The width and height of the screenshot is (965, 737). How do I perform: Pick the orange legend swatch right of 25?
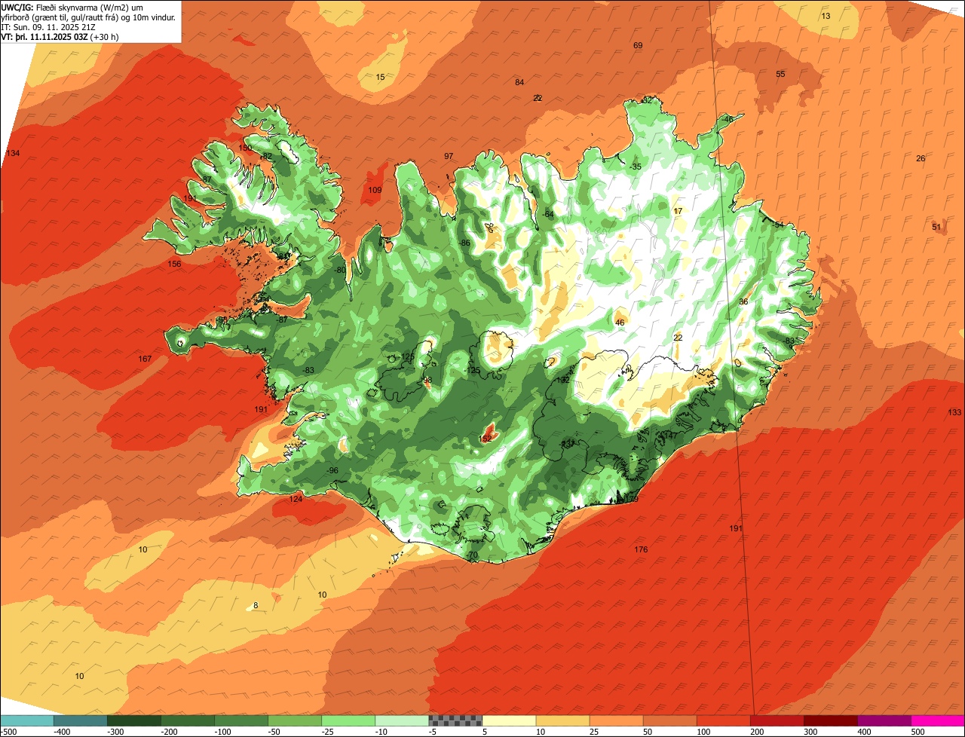(616, 720)
